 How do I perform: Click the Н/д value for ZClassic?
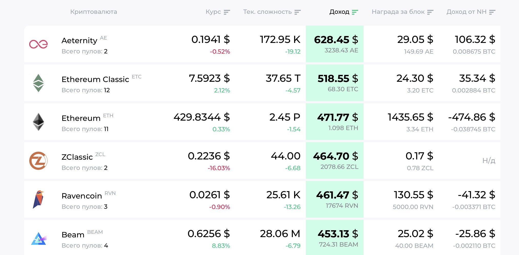(x=489, y=161)
